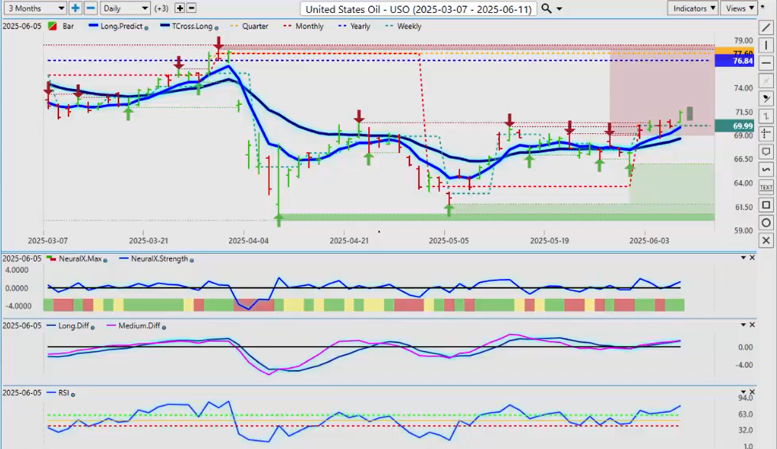
Task: Click the TCross.Long settings dot
Action: (216, 28)
